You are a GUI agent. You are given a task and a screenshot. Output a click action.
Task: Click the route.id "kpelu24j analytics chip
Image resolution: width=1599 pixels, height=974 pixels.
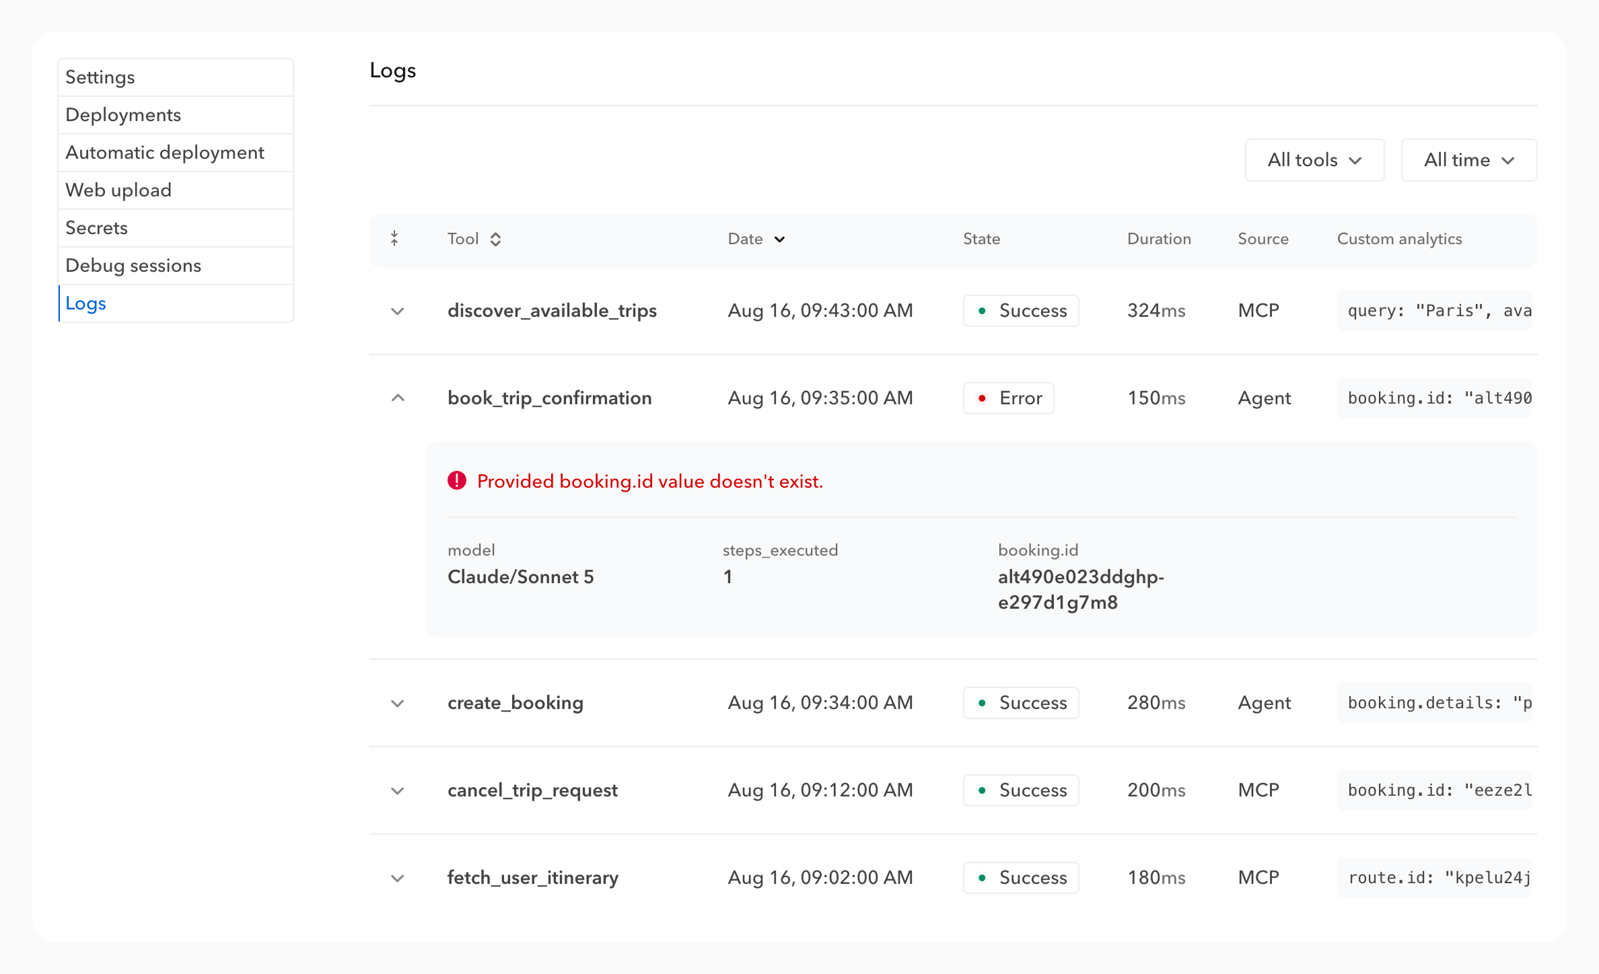pos(1434,878)
